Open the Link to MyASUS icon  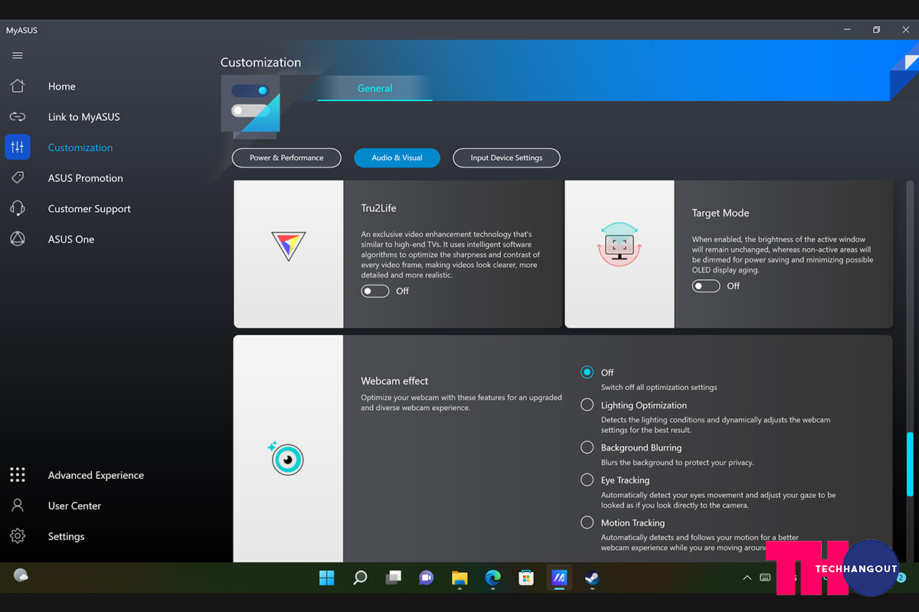(x=18, y=117)
